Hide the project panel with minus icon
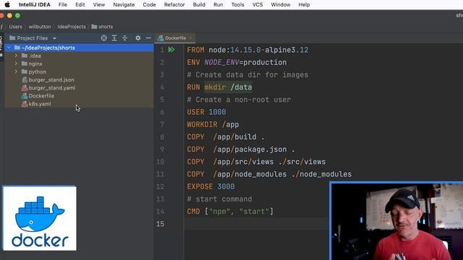Screen dimensions: 463x260 148,38
